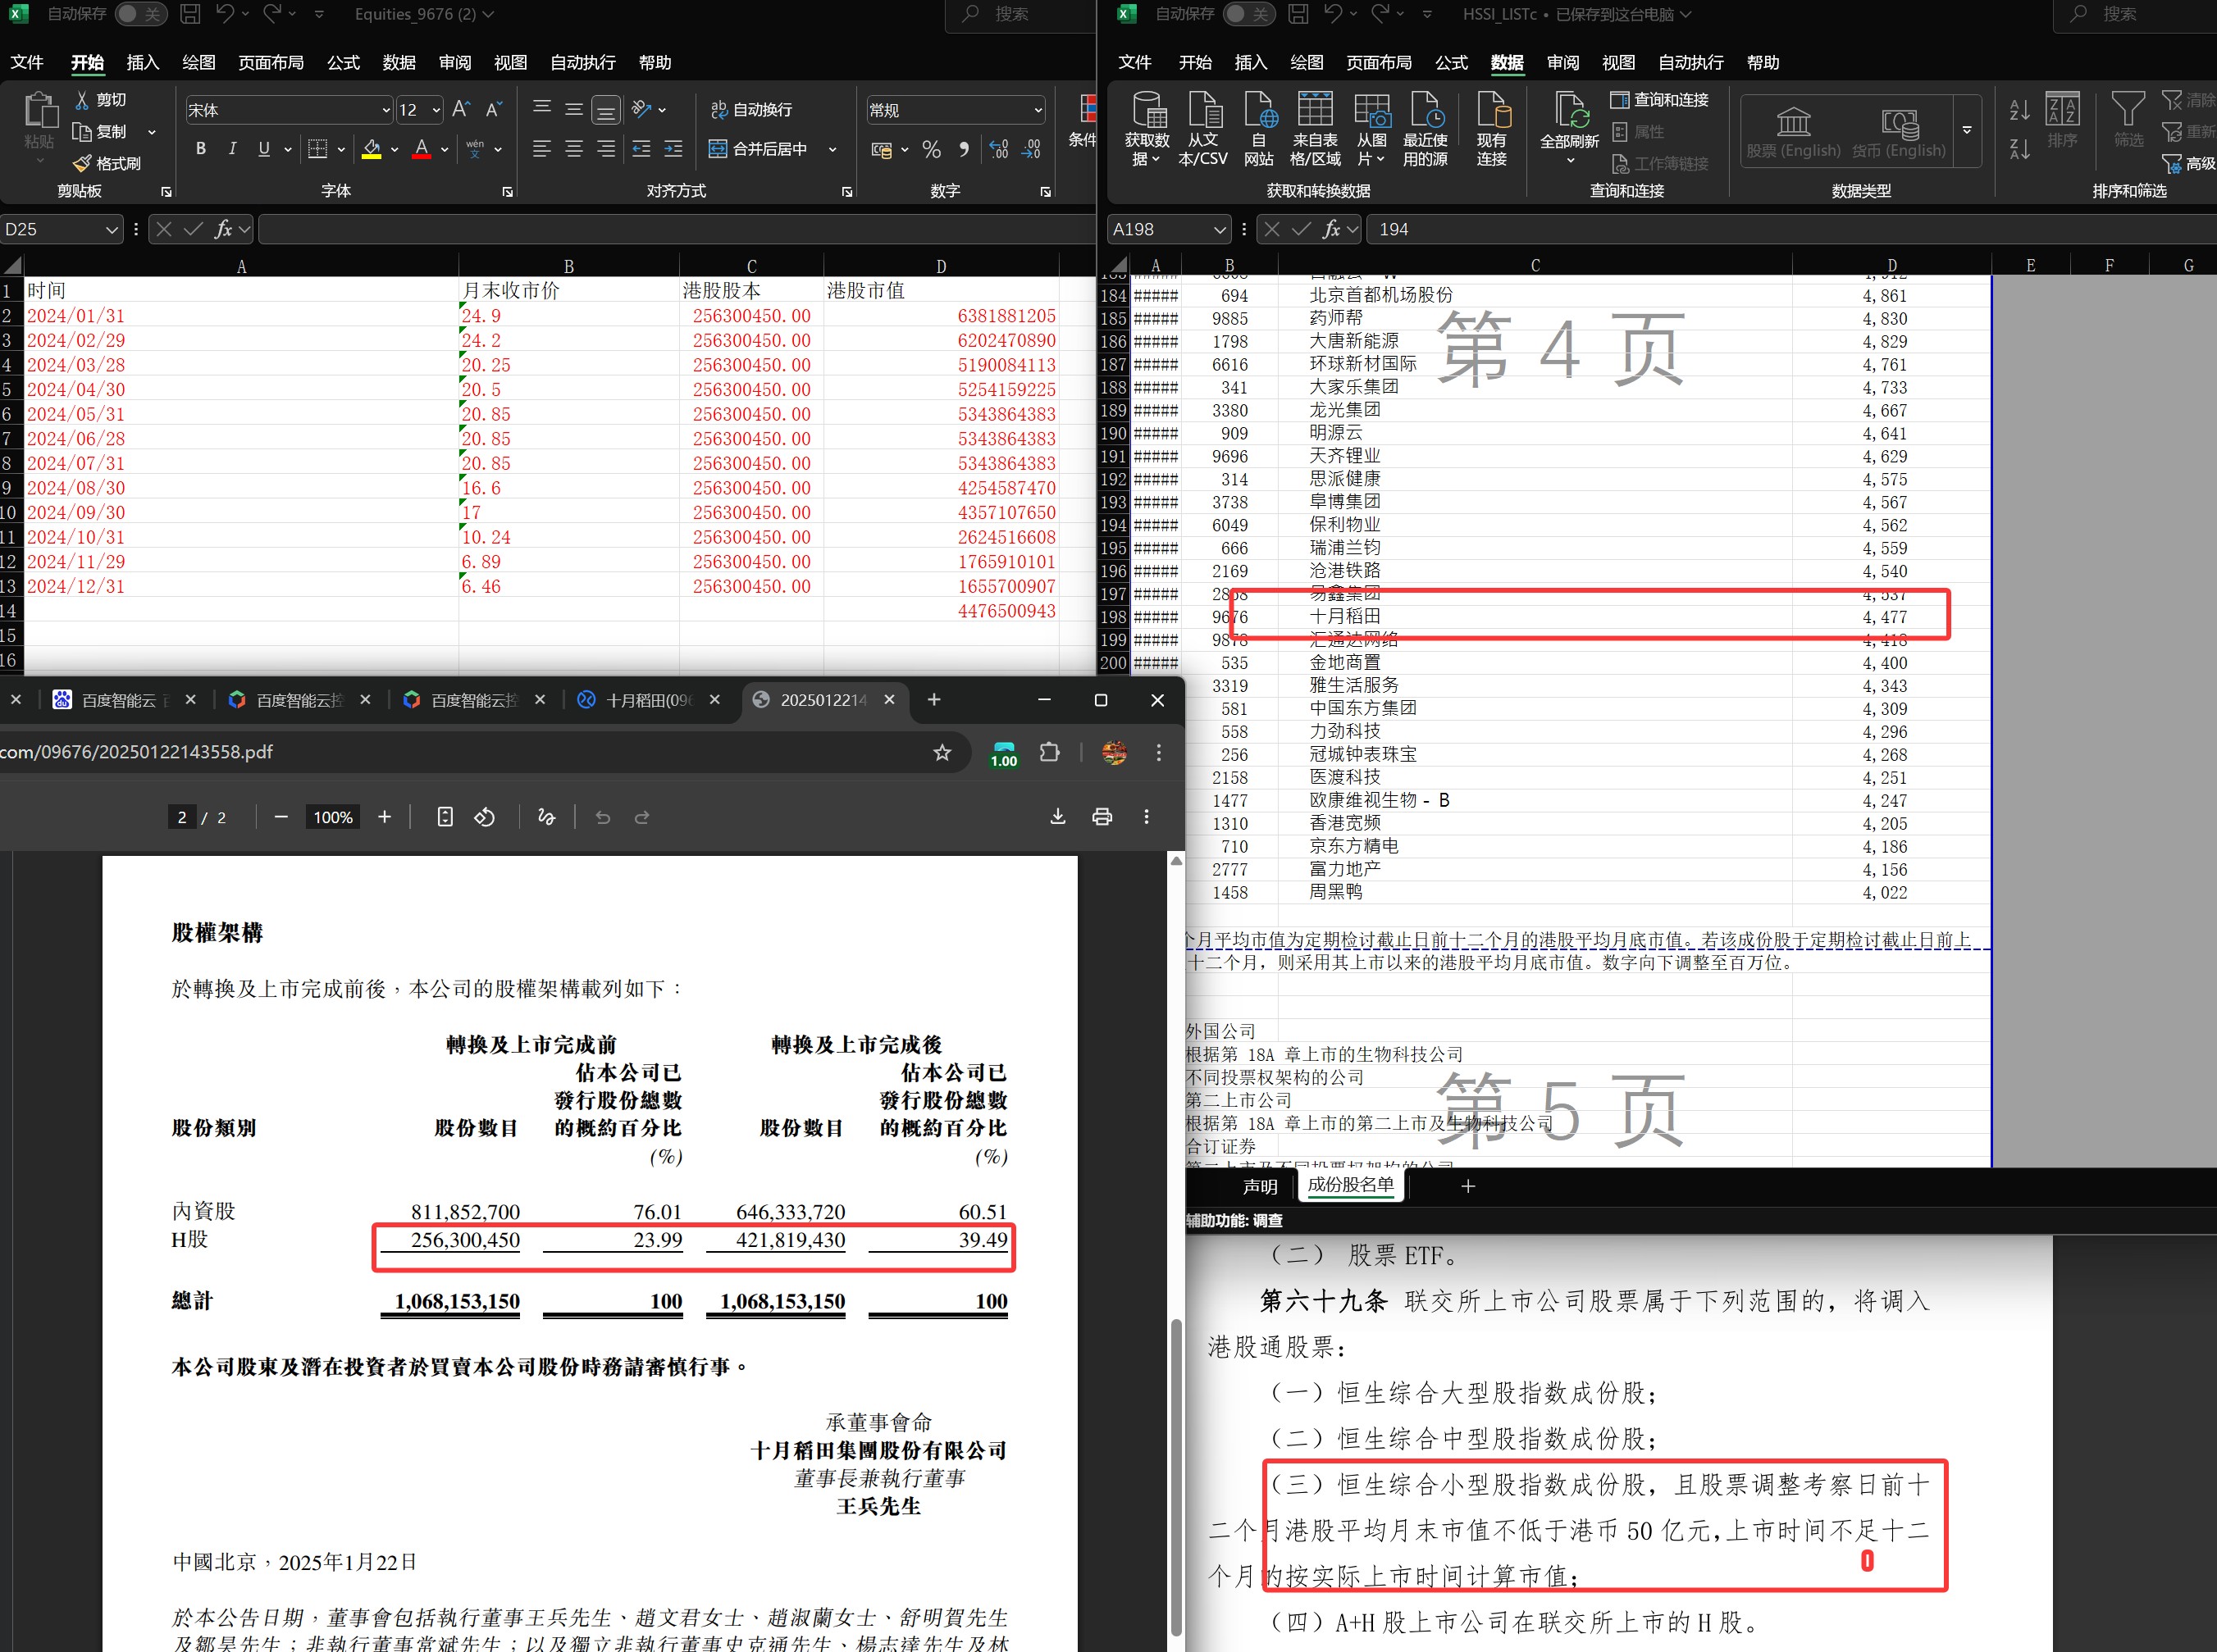
Task: Click the Copy (复制) icon
Action: coord(82,132)
